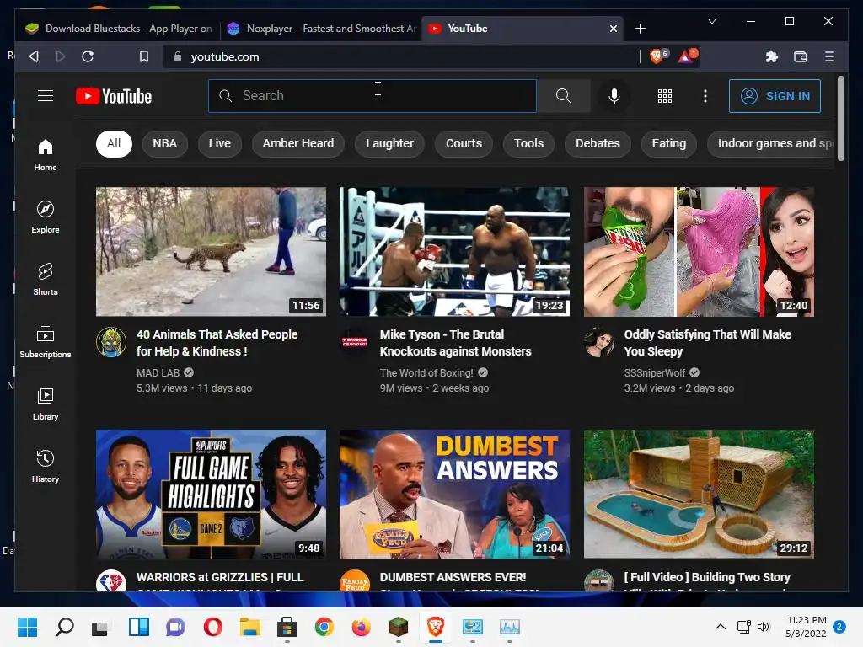Image resolution: width=863 pixels, height=647 pixels.
Task: Open Windows taskbar search
Action: tap(65, 627)
